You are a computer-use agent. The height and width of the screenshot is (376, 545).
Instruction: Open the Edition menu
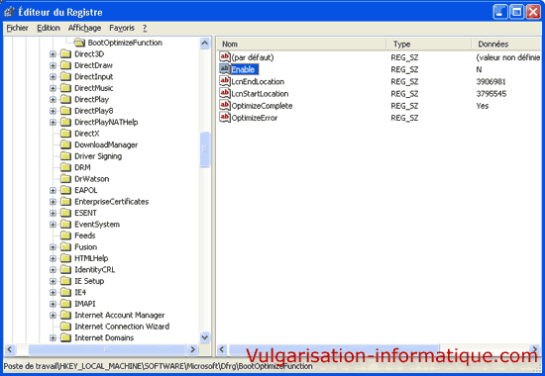(x=49, y=28)
